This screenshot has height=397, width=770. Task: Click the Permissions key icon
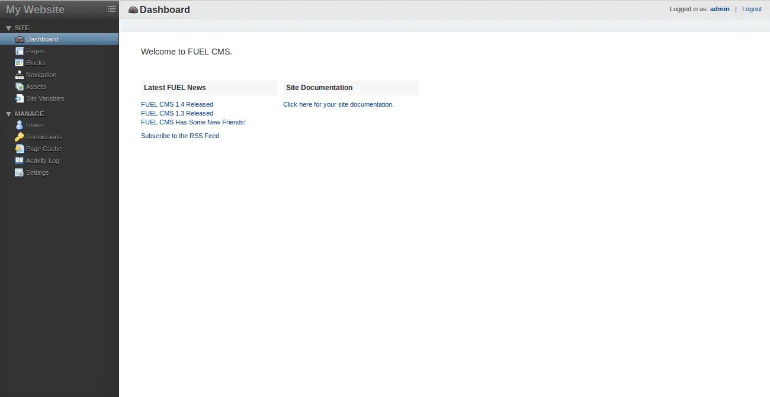point(20,137)
